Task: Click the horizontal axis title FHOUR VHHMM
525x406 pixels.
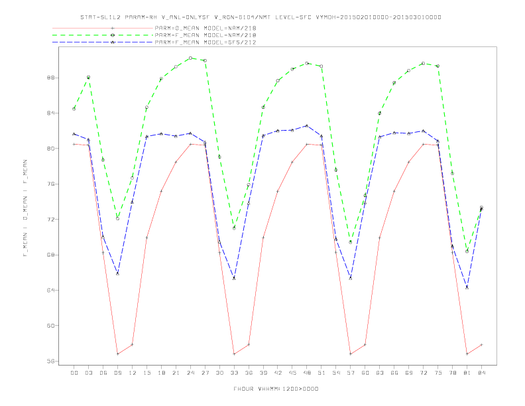Action: click(x=276, y=389)
